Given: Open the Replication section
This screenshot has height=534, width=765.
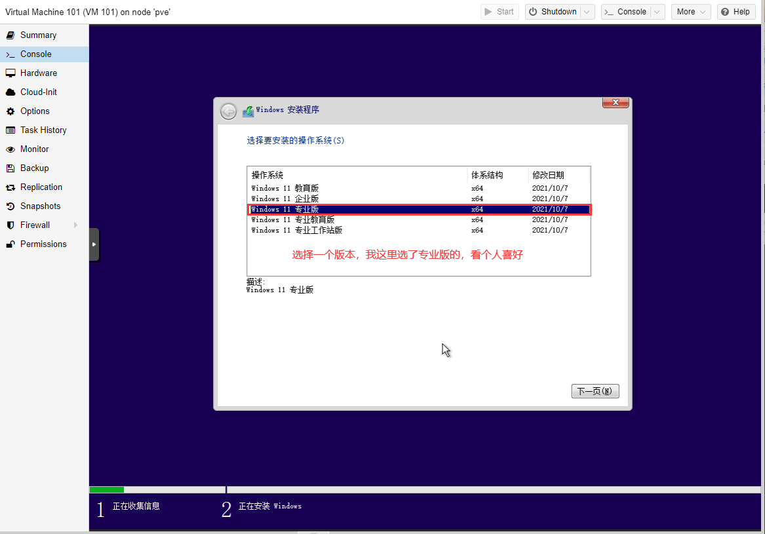Looking at the screenshot, I should (x=44, y=187).
